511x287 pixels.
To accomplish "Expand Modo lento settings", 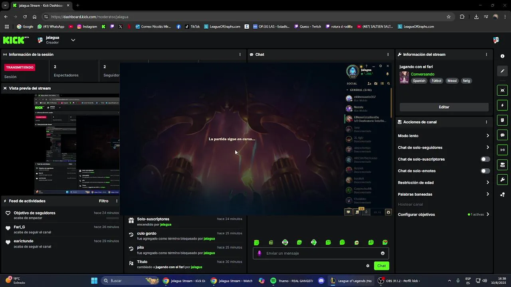I will coord(487,136).
